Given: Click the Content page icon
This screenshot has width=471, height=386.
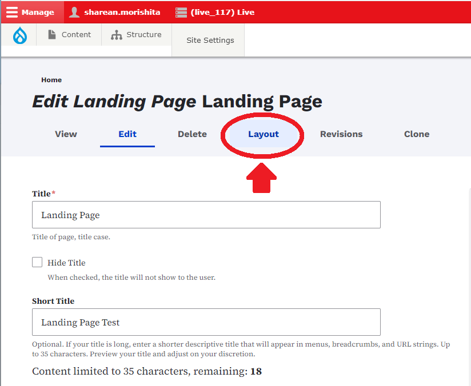Looking at the screenshot, I should click(52, 34).
